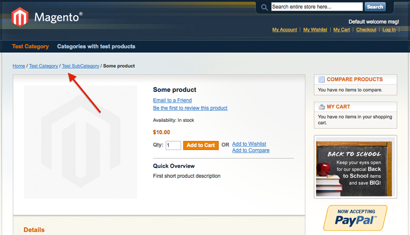Click the Magento logo
The width and height of the screenshot is (410, 235).
pyautogui.click(x=47, y=17)
